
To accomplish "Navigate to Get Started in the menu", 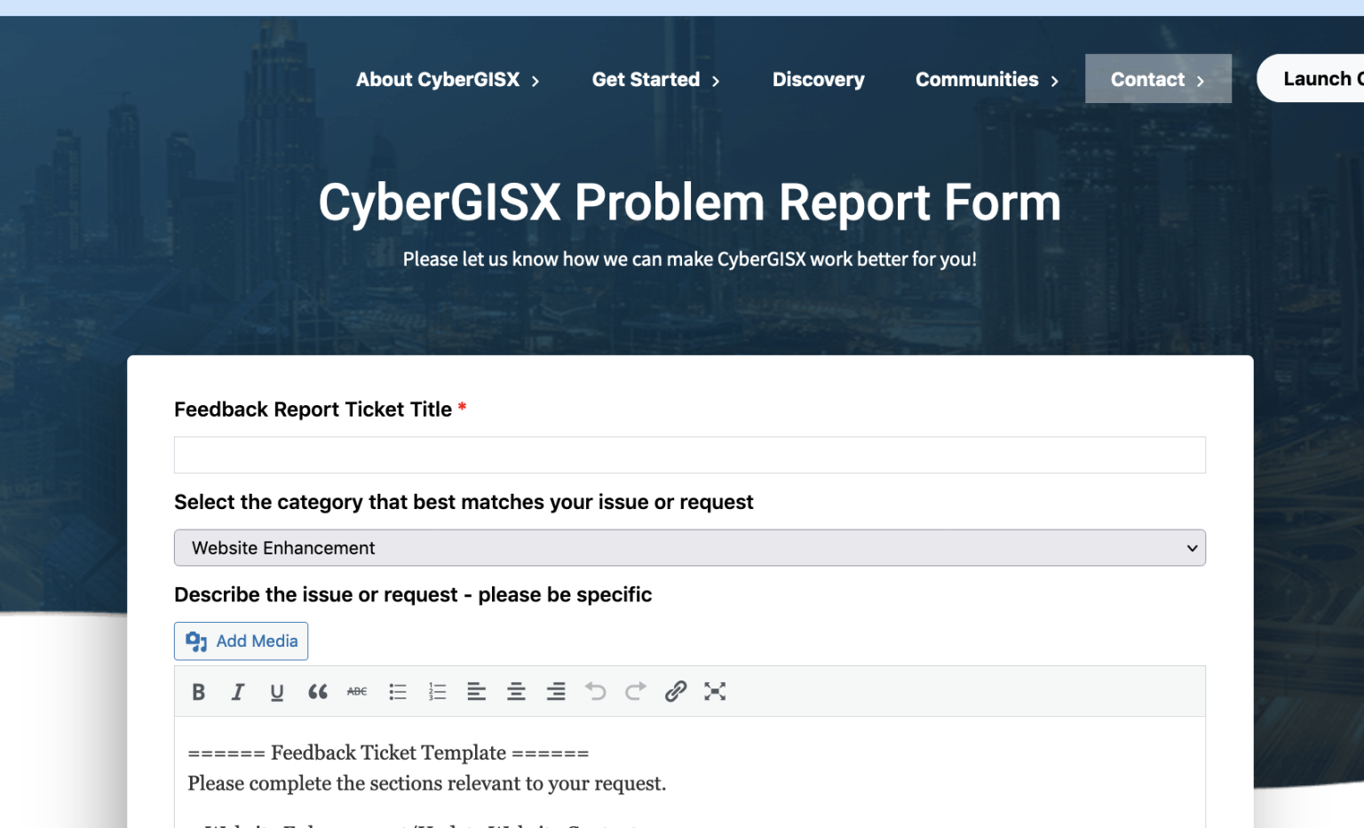I will click(x=646, y=79).
